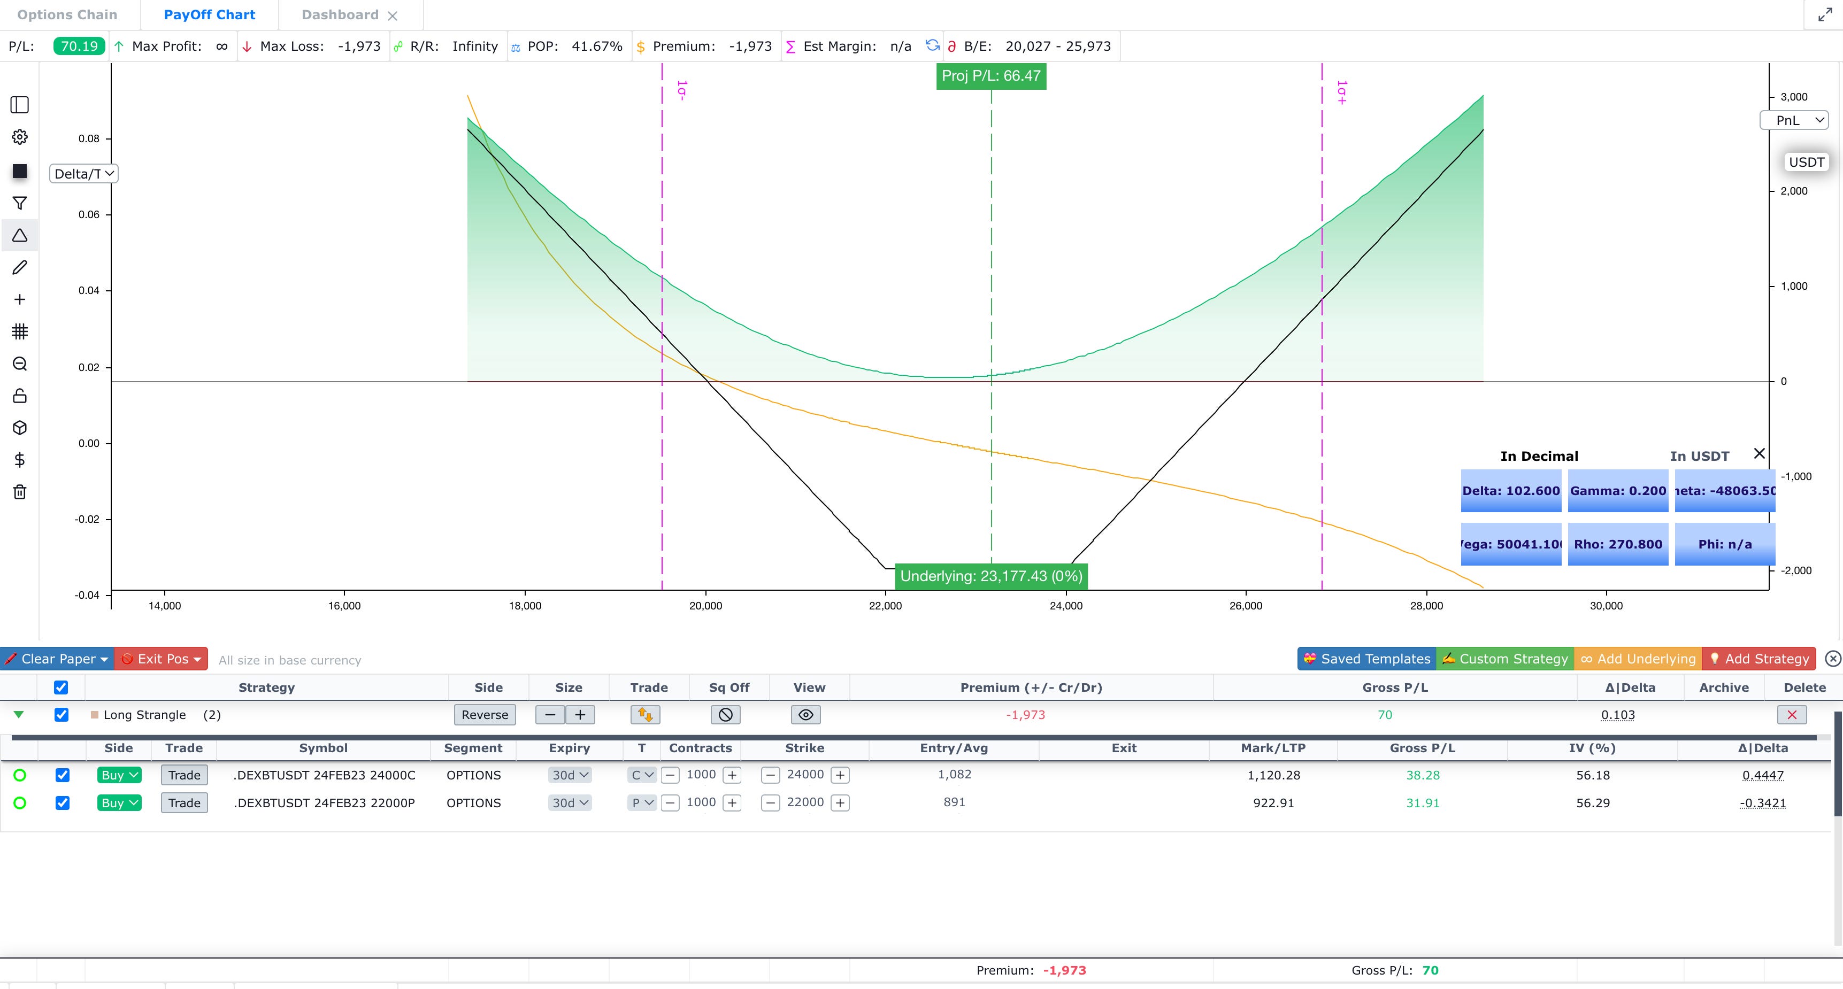The width and height of the screenshot is (1843, 989).
Task: Click the zoom out magnifier icon
Action: pos(19,364)
